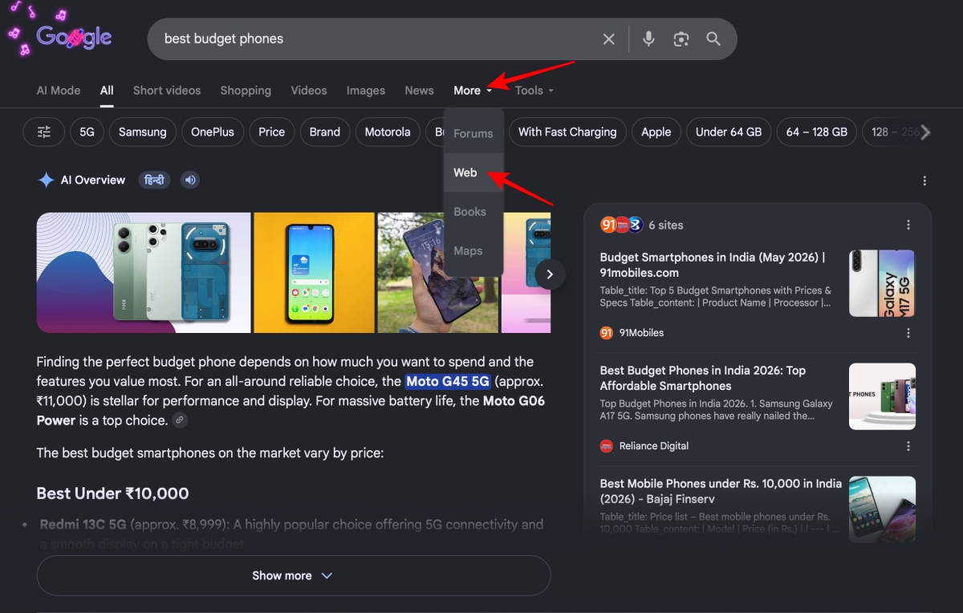The height and width of the screenshot is (613, 963).
Task: Open hand-held phone outdoor carousel image
Action: click(438, 272)
